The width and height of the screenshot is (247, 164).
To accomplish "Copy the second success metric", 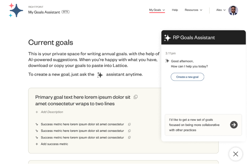I will click(x=129, y=131).
